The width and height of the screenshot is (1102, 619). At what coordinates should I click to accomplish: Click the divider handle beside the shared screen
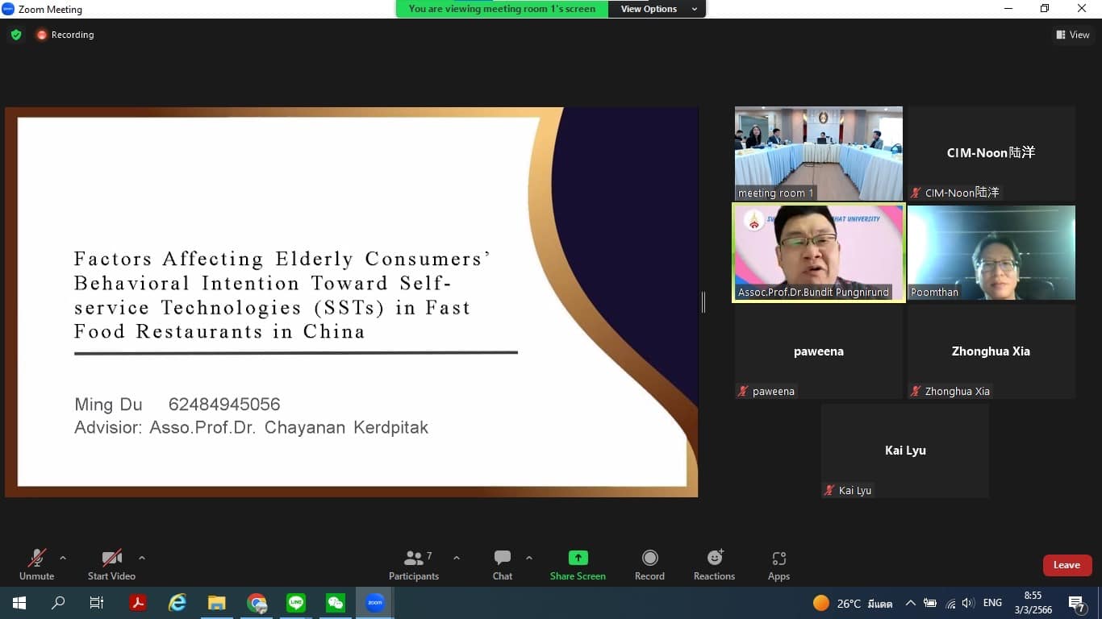703,302
